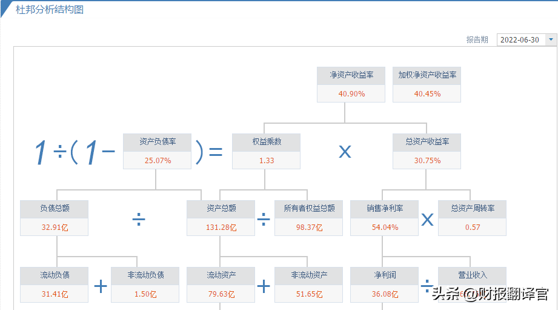
Task: Click the 负债总额 node
Action: (55, 218)
